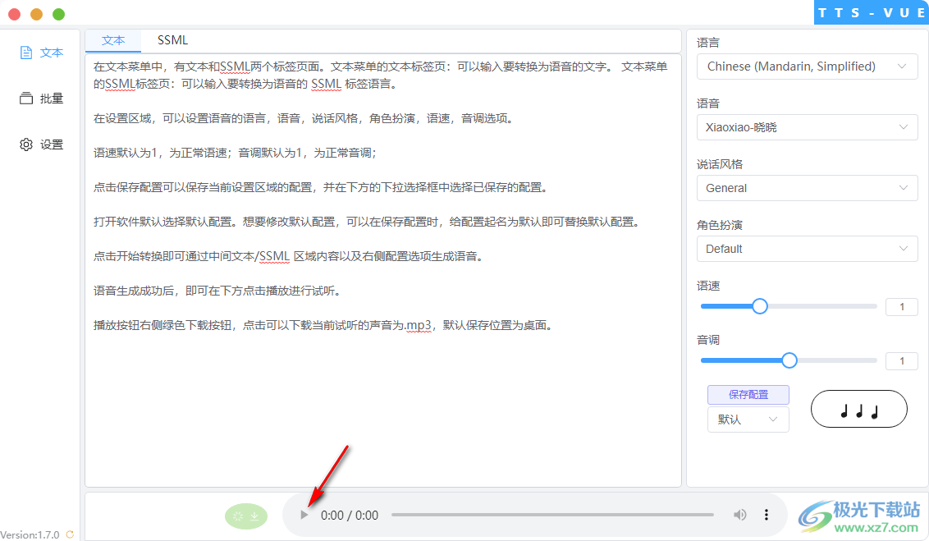Open the 批量 batch processing panel

click(x=41, y=98)
